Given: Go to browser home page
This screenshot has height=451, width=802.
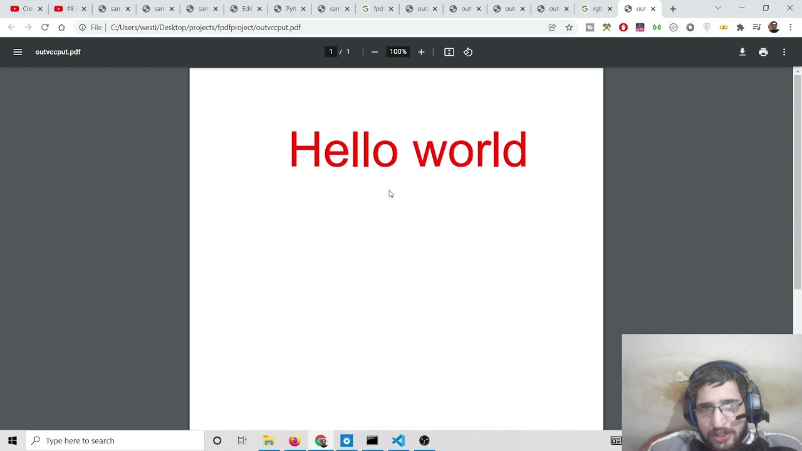Looking at the screenshot, I should 61,28.
